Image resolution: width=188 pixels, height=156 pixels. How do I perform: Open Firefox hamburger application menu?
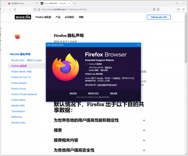pos(184,9)
